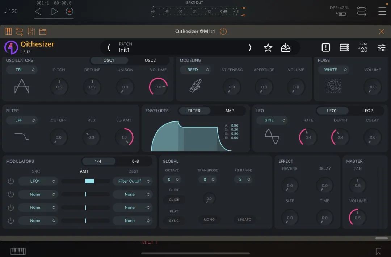
Task: Click the white noise pattern icon
Action: point(334,86)
